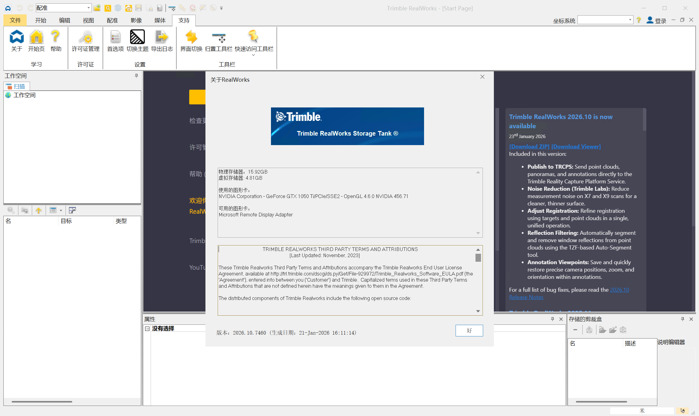Click the 说明编辑器 label
This screenshot has height=416, width=699.
point(671,342)
